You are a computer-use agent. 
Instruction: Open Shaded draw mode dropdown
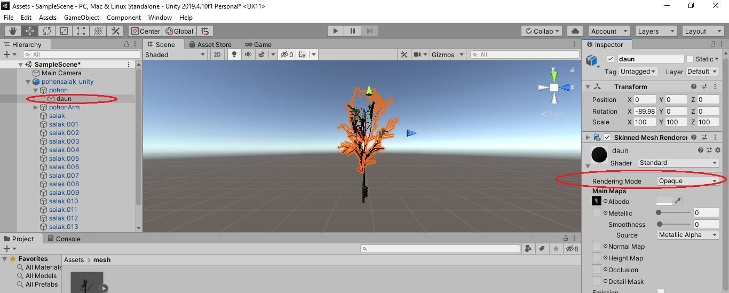click(x=175, y=54)
